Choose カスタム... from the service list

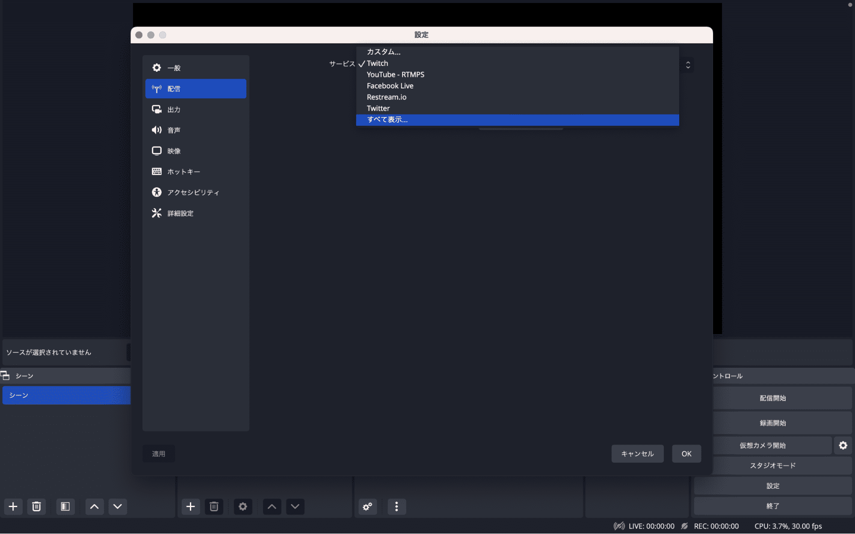pyautogui.click(x=517, y=52)
